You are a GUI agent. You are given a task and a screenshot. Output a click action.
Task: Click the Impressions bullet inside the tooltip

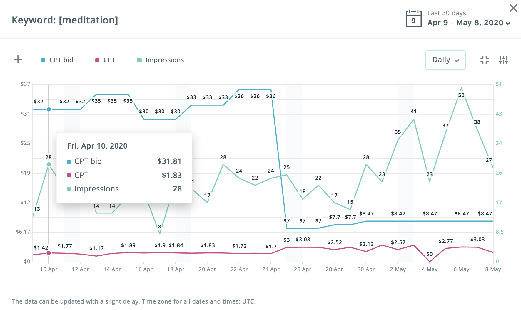(x=69, y=189)
